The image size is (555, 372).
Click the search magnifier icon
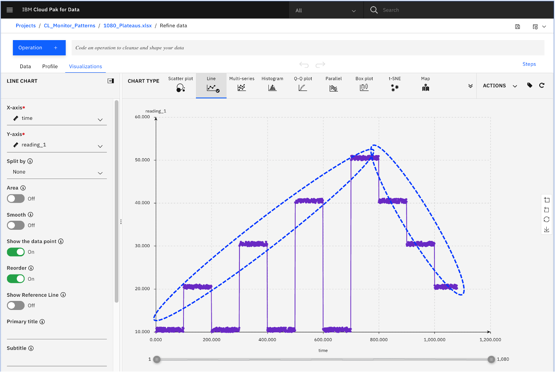pyautogui.click(x=374, y=10)
